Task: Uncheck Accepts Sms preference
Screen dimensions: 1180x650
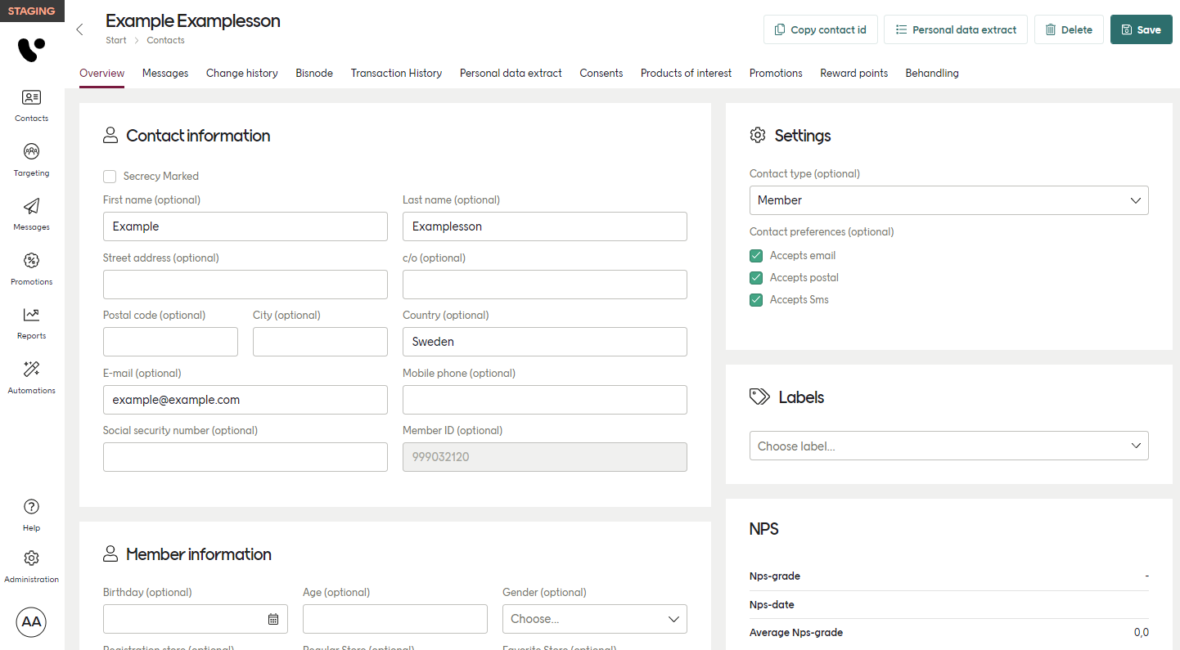Action: click(755, 299)
